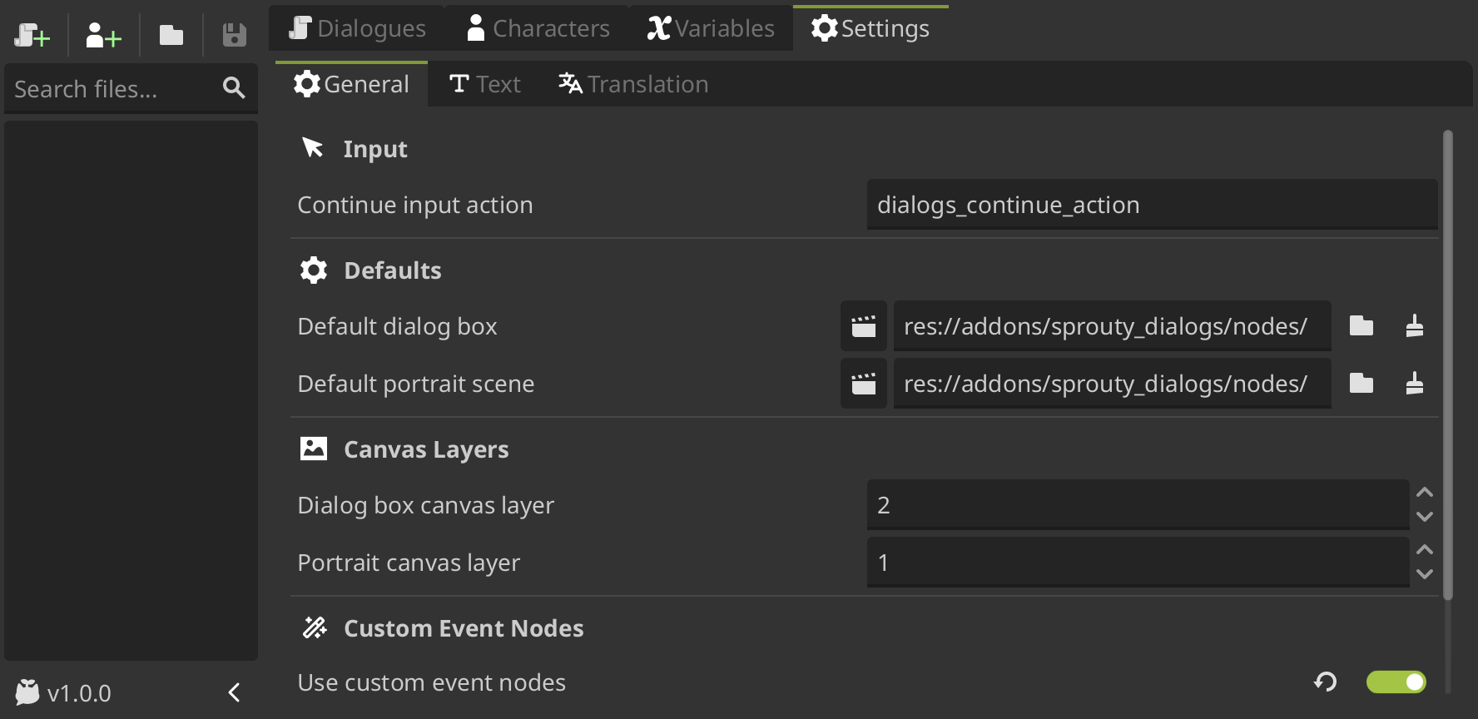
Task: Click the "Continue input action" label
Action: pyautogui.click(x=415, y=205)
